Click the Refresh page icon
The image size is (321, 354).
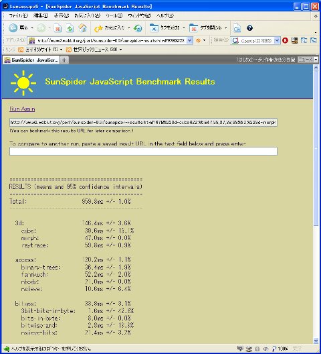[x=70, y=28]
